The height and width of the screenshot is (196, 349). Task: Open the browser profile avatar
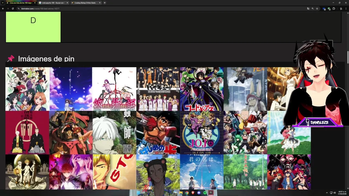[341, 8]
